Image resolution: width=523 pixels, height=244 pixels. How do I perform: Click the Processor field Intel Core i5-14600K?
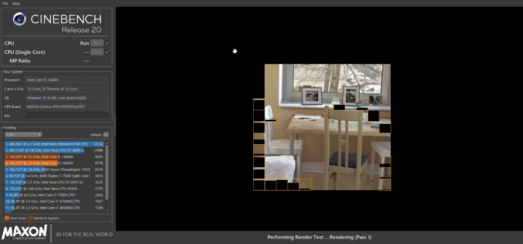67,80
